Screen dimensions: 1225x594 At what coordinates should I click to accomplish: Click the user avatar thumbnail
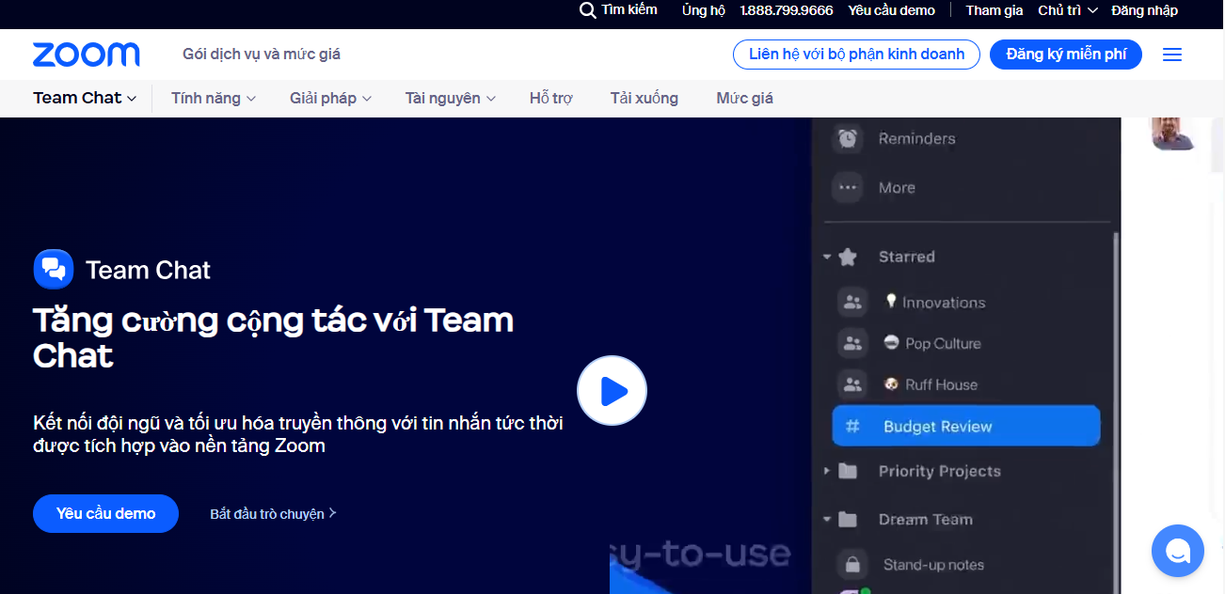(1173, 133)
